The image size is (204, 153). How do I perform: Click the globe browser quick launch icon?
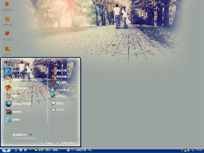click(21, 150)
